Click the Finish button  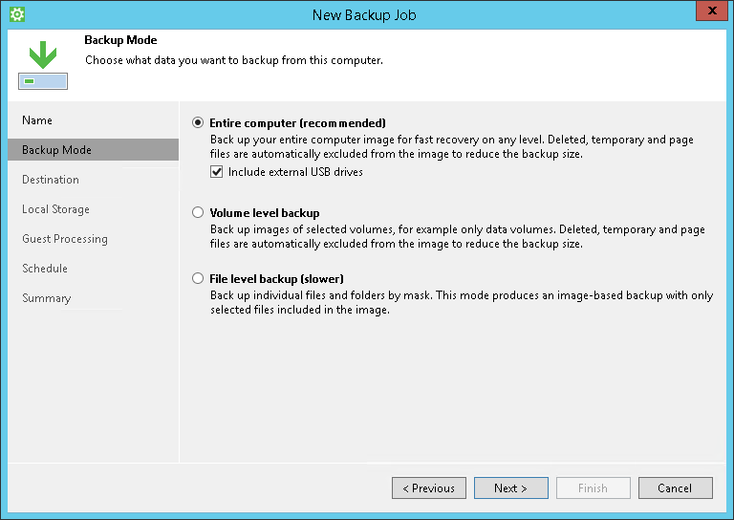[x=593, y=488]
